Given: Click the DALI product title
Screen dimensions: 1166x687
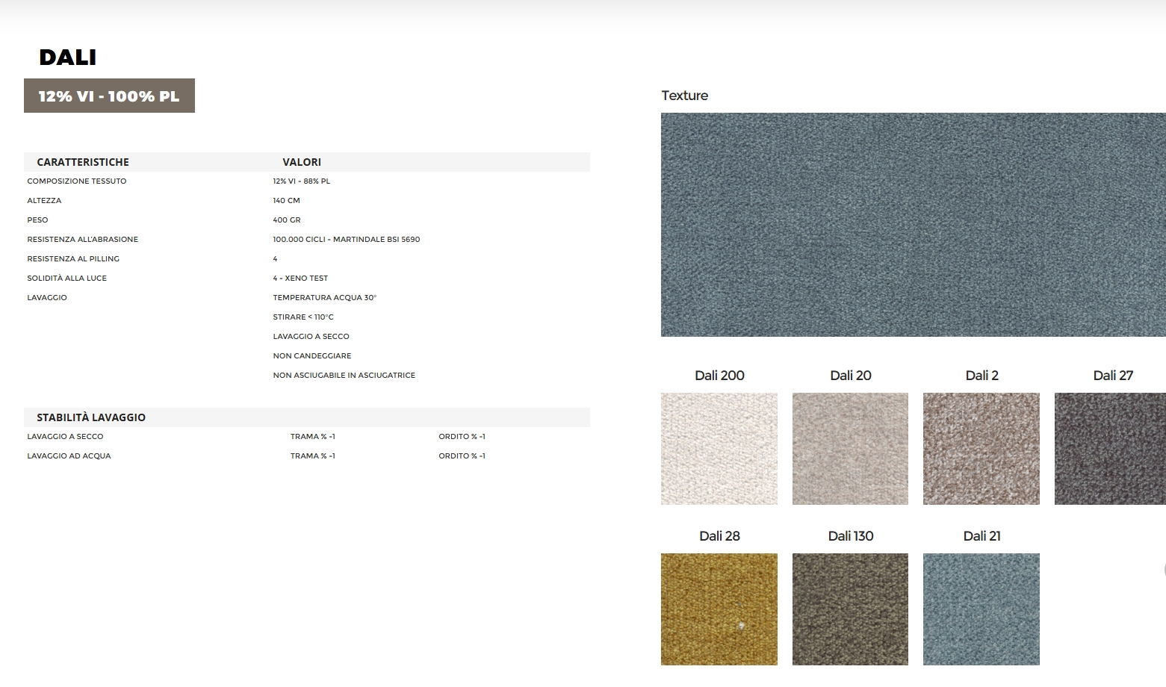Looking at the screenshot, I should pyautogui.click(x=68, y=57).
